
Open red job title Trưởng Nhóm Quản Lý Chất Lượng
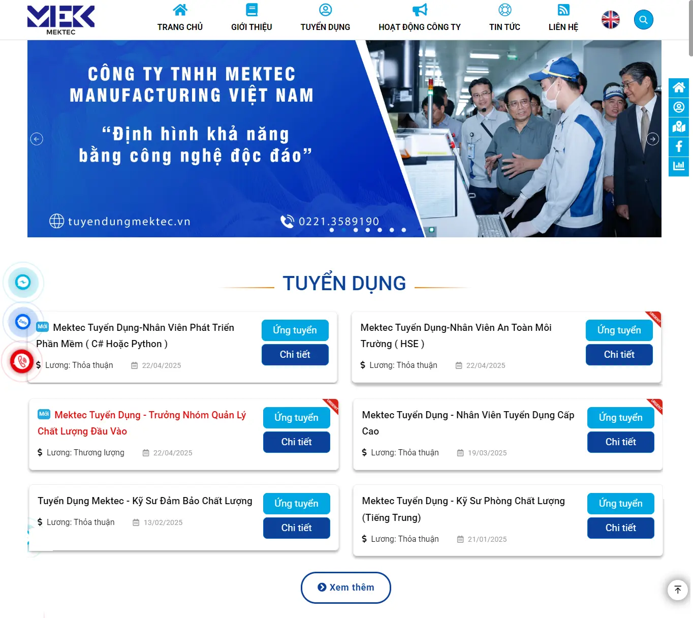[x=142, y=423]
